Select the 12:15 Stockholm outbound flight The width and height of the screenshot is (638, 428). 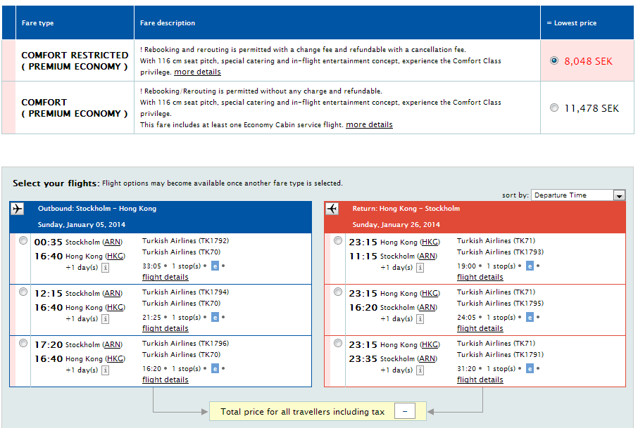click(x=23, y=292)
